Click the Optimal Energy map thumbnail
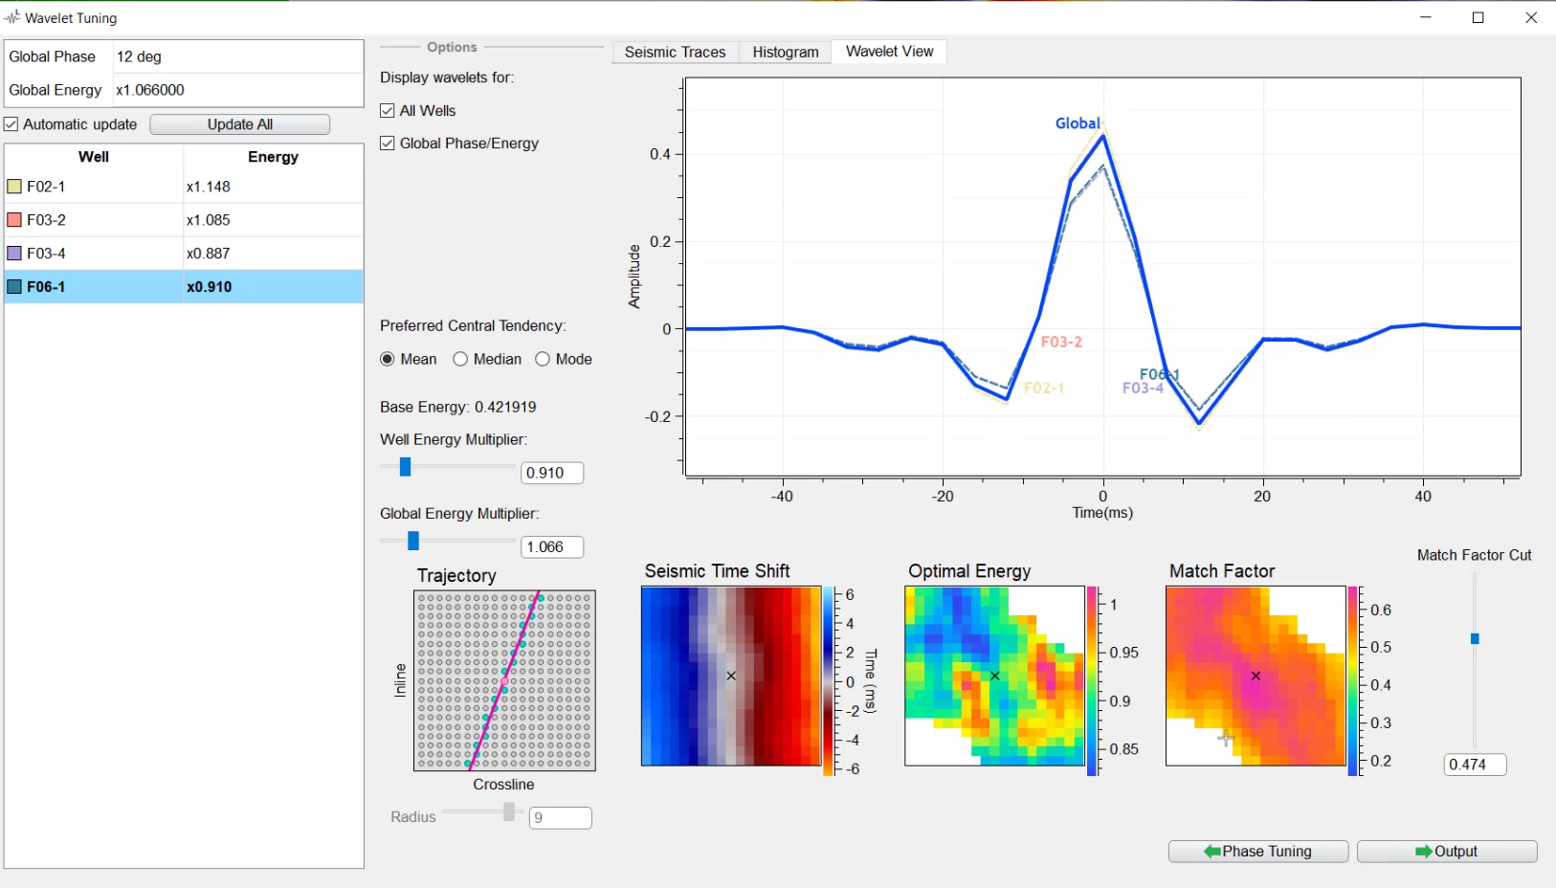Viewport: 1556px width, 888px height. [994, 676]
